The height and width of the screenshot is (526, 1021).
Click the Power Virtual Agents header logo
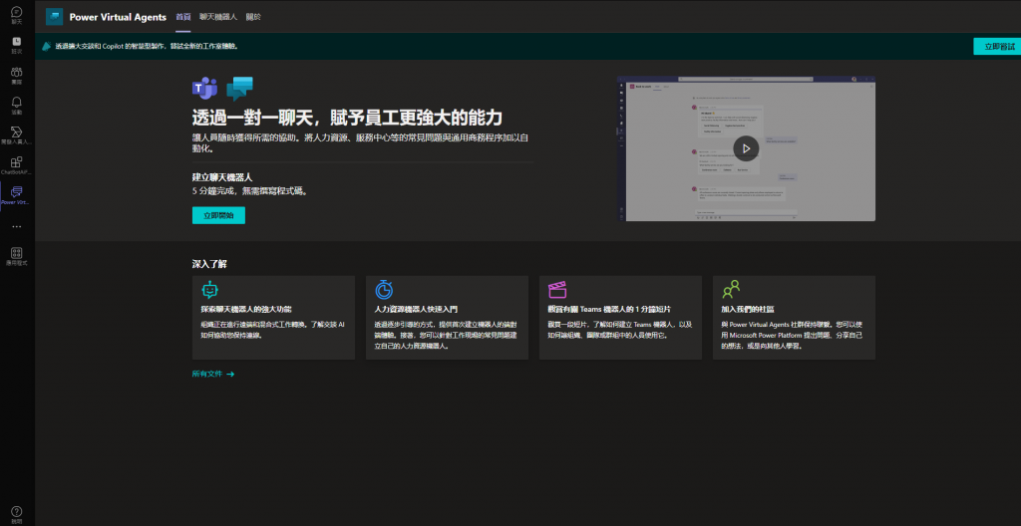54,17
